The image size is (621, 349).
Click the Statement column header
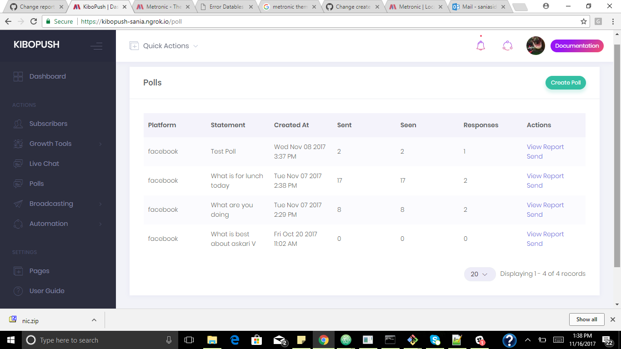click(228, 125)
